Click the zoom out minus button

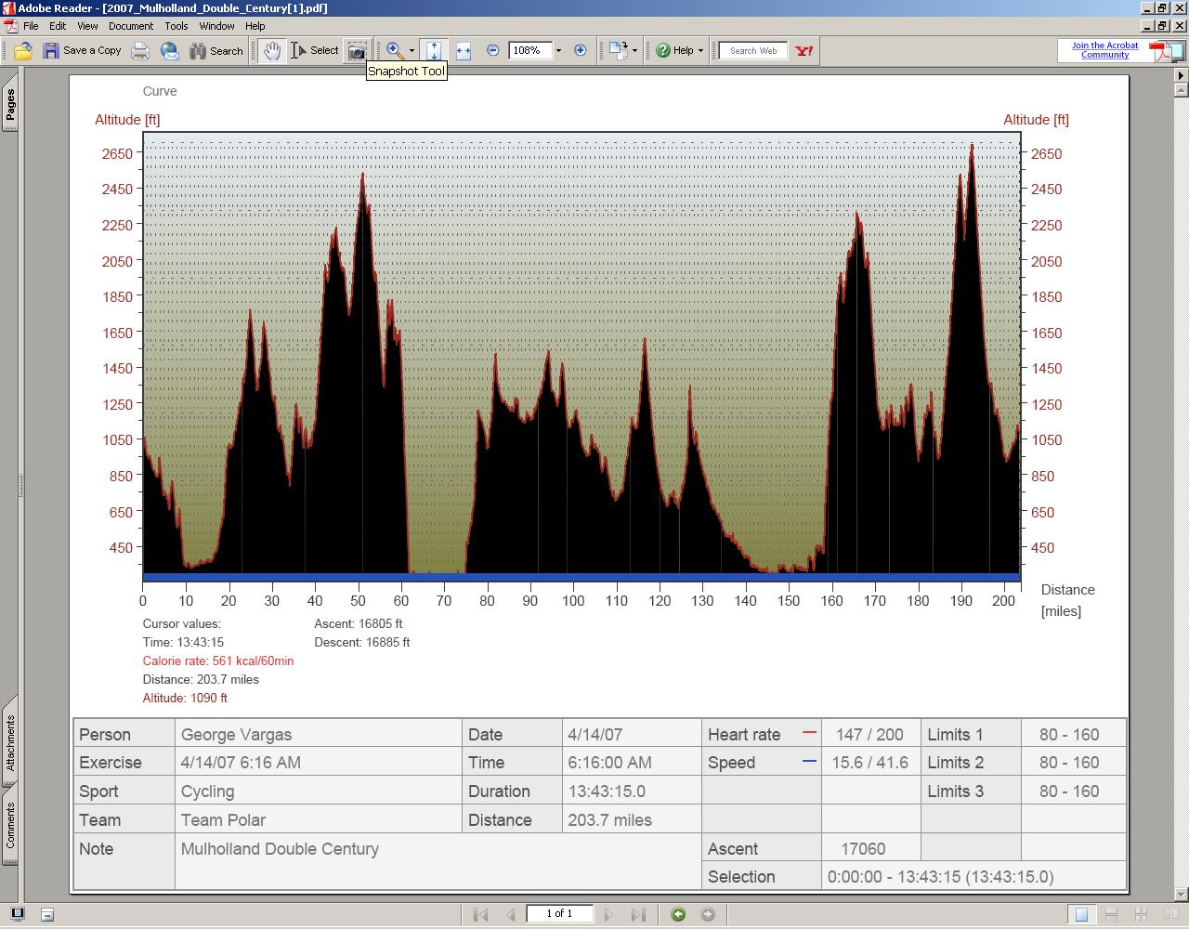click(493, 51)
